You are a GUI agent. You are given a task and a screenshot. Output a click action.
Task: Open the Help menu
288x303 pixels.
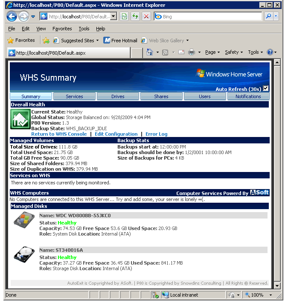(x=100, y=29)
